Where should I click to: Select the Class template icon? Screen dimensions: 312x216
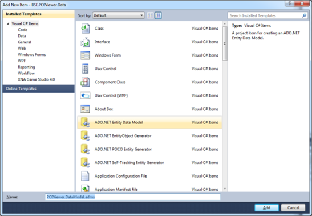85,29
